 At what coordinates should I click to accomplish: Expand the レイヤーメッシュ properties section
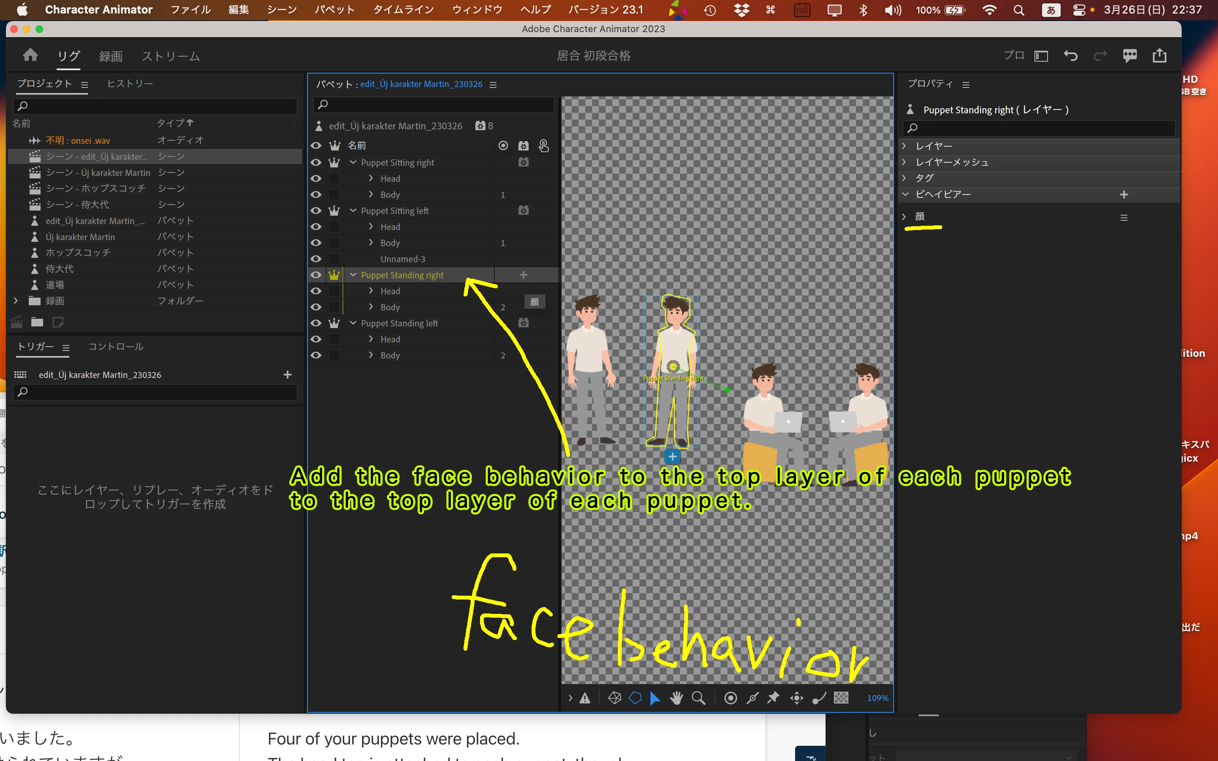pos(905,162)
